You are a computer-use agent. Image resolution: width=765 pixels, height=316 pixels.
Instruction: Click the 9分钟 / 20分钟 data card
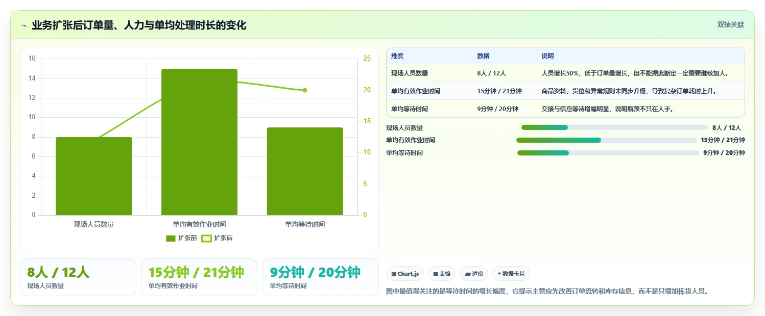[x=321, y=277]
